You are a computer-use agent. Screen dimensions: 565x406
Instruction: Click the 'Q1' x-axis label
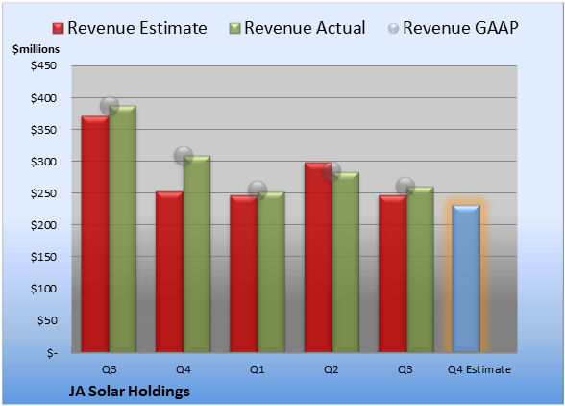pos(258,369)
